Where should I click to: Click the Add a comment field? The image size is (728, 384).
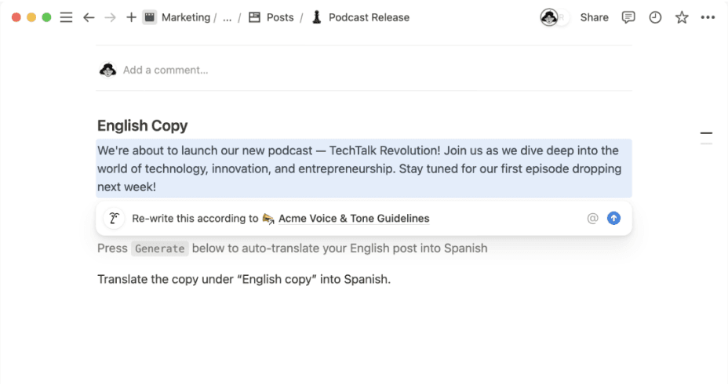coord(166,70)
